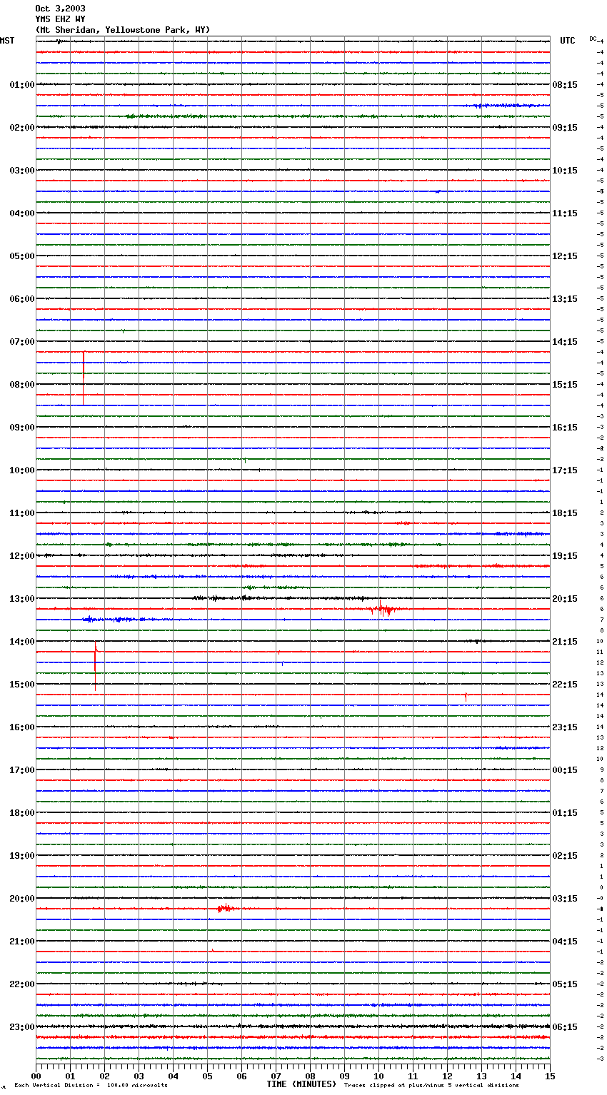Viewport: 607px width, 1095px height.
Task: Click the "(Mt Sheridan, Yellowstone Park, WY)" title line
Action: point(123,30)
